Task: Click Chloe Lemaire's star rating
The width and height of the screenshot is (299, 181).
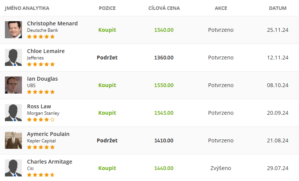Action: coord(41,64)
